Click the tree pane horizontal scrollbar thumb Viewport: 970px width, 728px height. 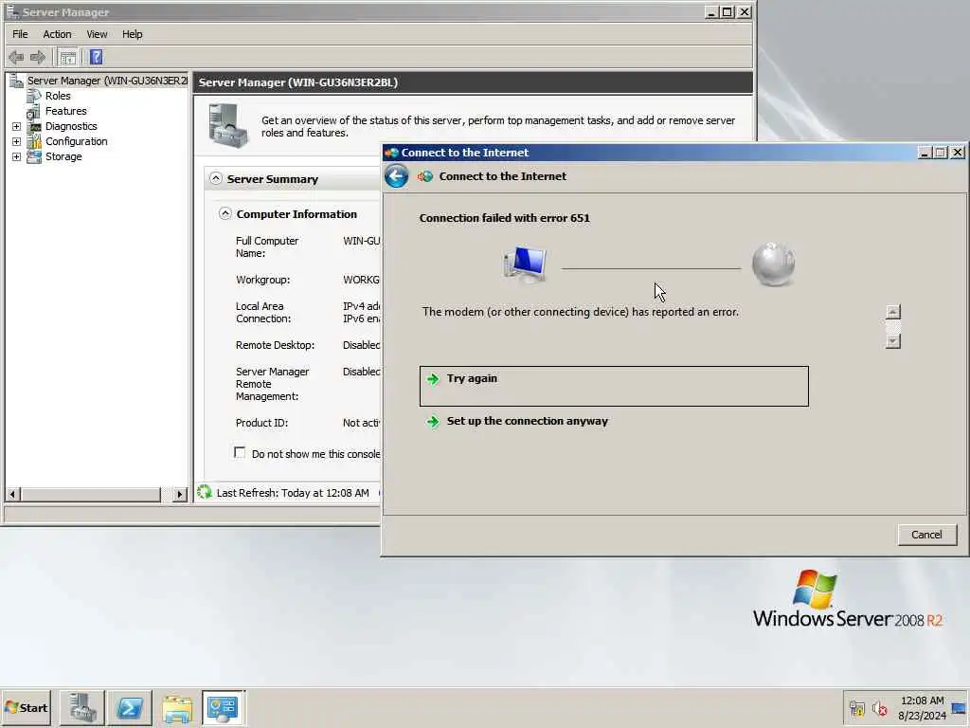90,494
